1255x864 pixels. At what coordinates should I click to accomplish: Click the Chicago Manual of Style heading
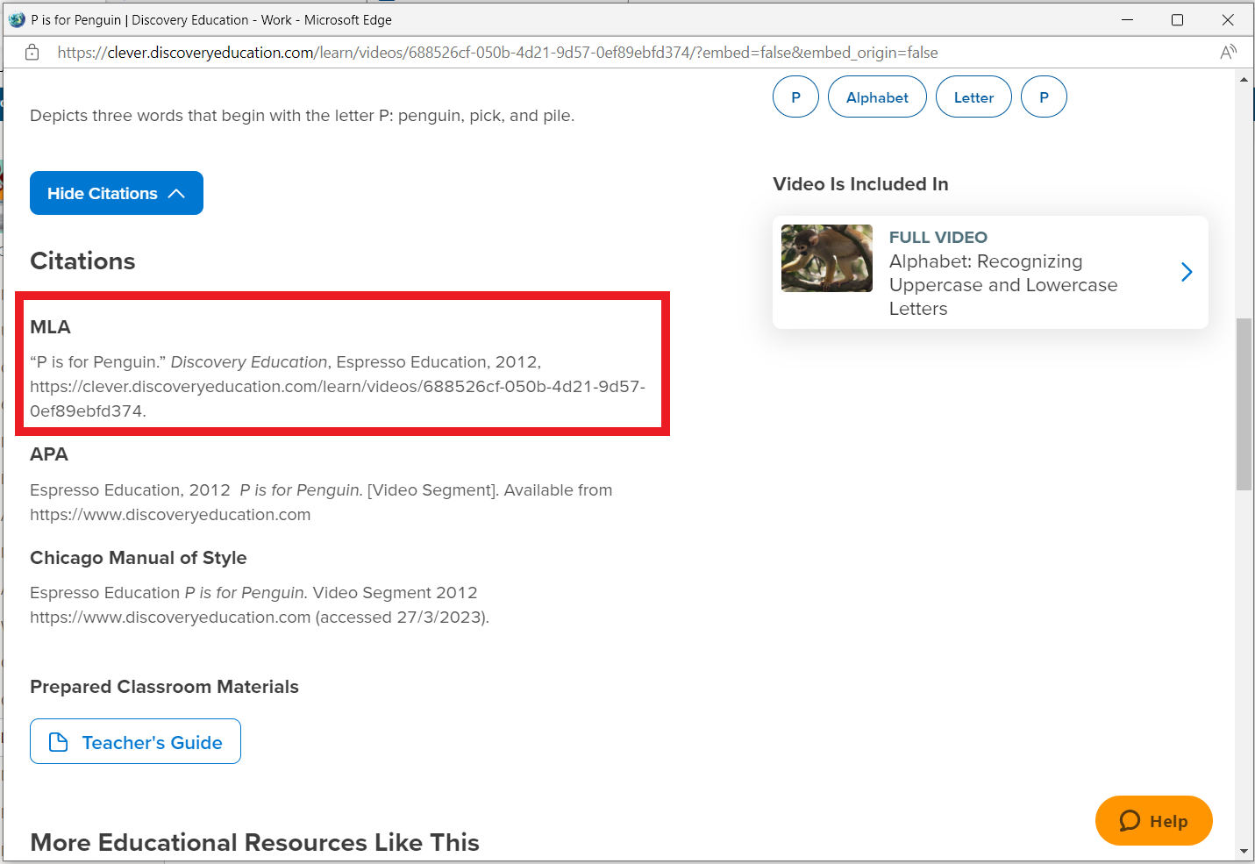pos(139,558)
